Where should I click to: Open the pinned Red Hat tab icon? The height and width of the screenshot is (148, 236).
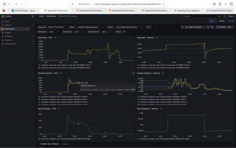tap(4, 11)
